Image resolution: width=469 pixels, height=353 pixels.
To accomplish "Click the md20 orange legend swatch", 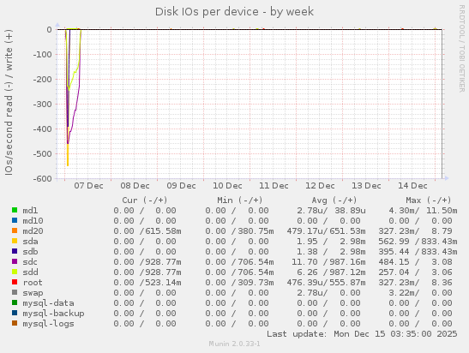I will tap(15, 230).
